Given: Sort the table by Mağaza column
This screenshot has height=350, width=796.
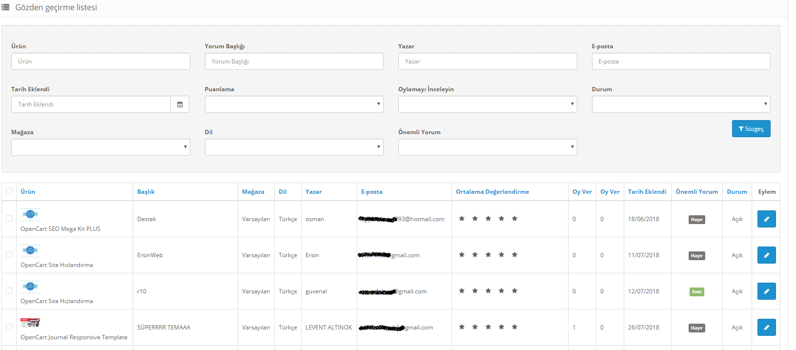Looking at the screenshot, I should 253,192.
